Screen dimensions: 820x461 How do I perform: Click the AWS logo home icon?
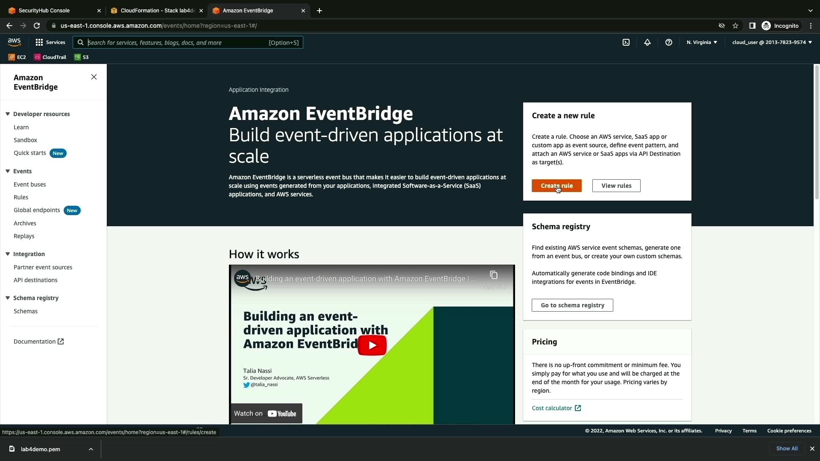(x=14, y=42)
